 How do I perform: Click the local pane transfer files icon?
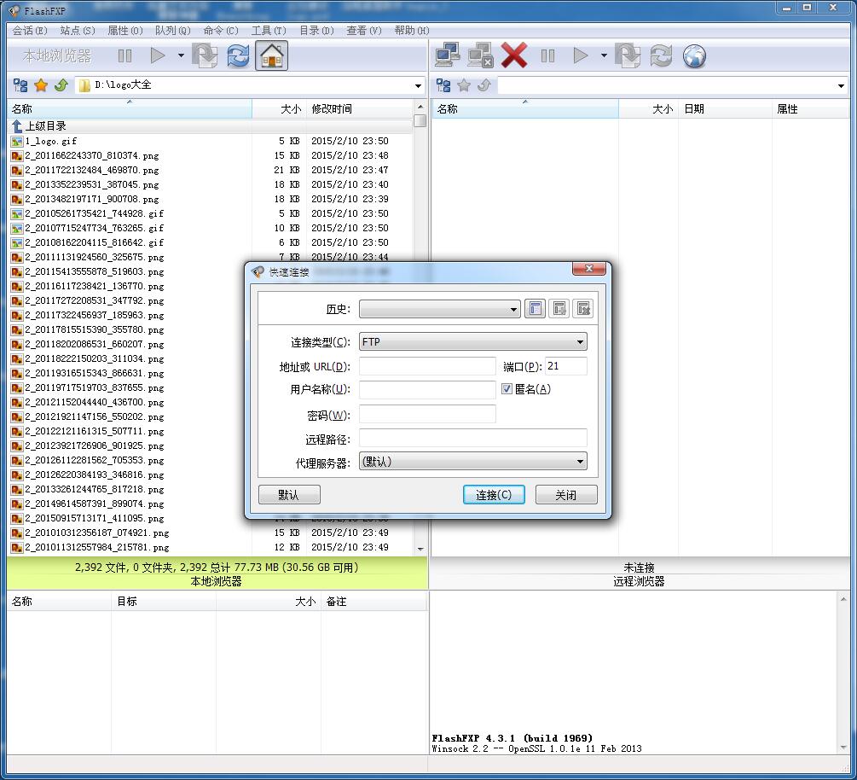[x=206, y=55]
